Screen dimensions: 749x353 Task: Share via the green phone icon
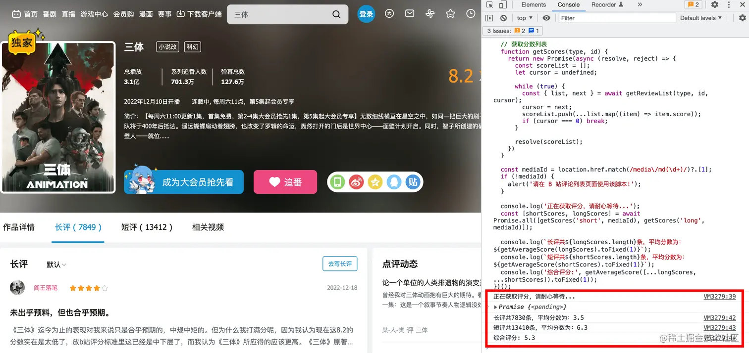338,182
